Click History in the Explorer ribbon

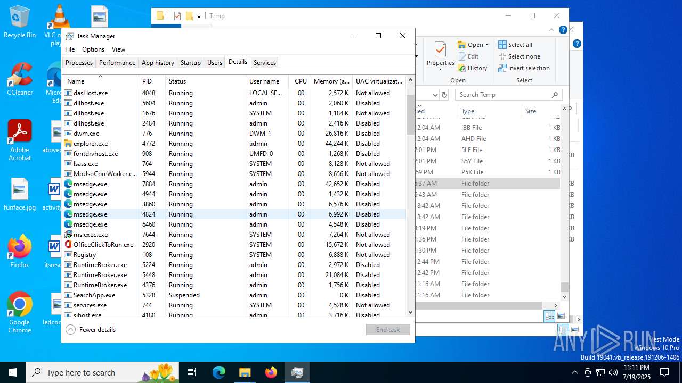[473, 68]
